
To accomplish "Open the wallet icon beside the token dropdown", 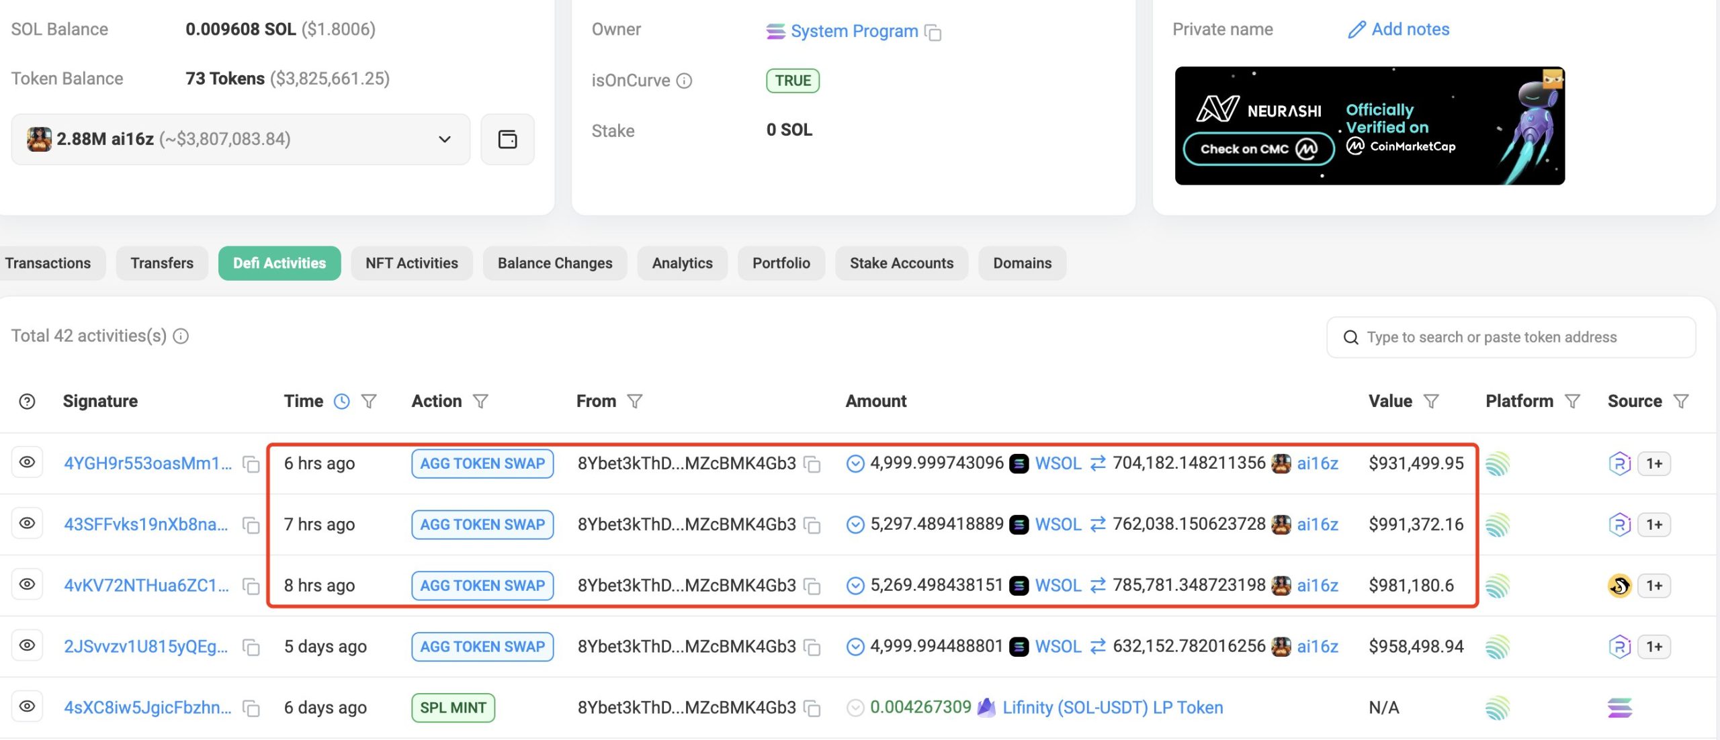I will [507, 139].
